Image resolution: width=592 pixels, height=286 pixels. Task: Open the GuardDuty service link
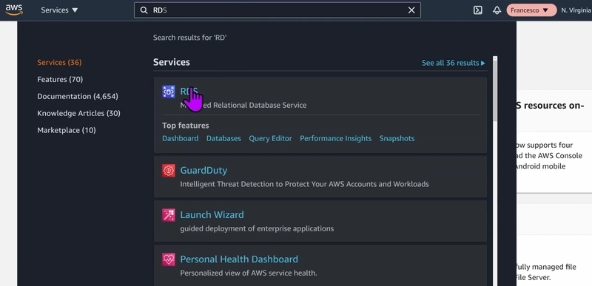pos(203,170)
